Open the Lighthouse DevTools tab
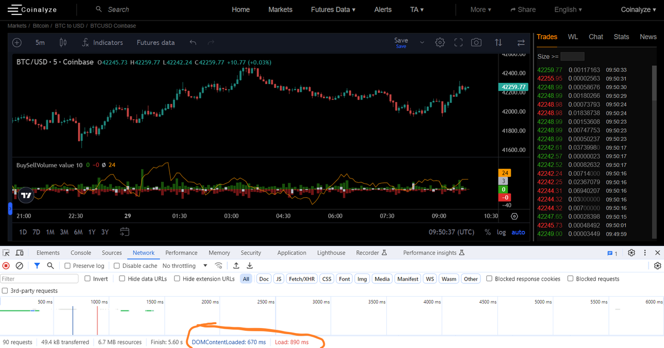Image resolution: width=664 pixels, height=348 pixels. coord(331,253)
